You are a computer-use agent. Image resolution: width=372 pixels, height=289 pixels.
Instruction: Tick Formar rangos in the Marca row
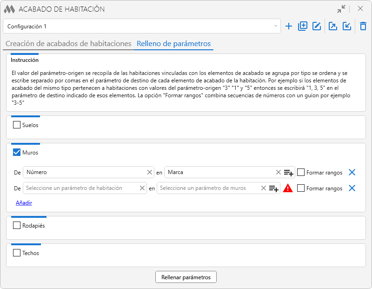click(301, 172)
